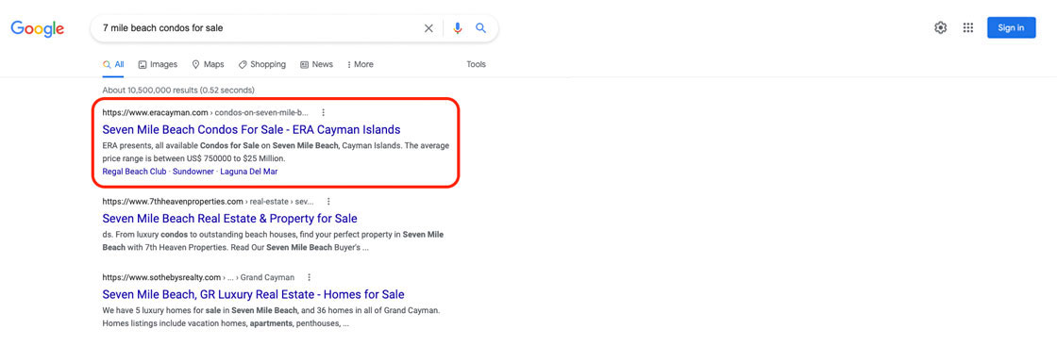Open Seven Mile Beach Condos ERA Cayman link
The height and width of the screenshot is (346, 1057).
[251, 129]
